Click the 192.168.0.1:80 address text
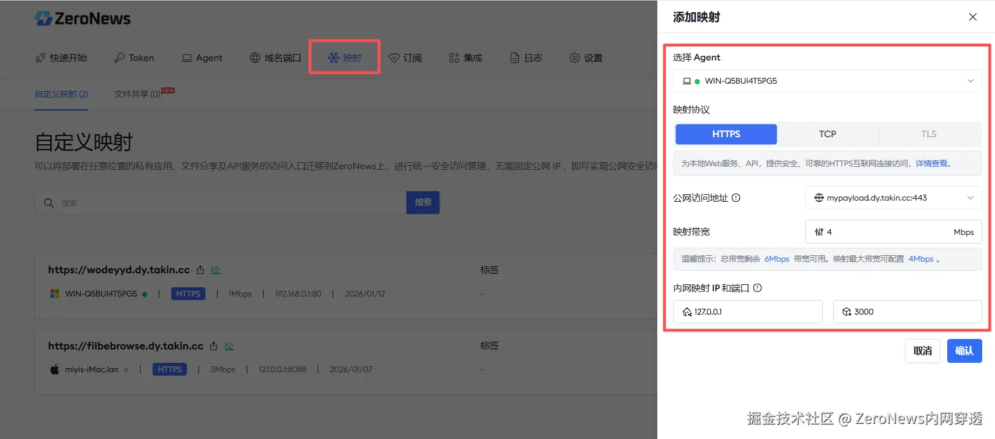 [298, 294]
